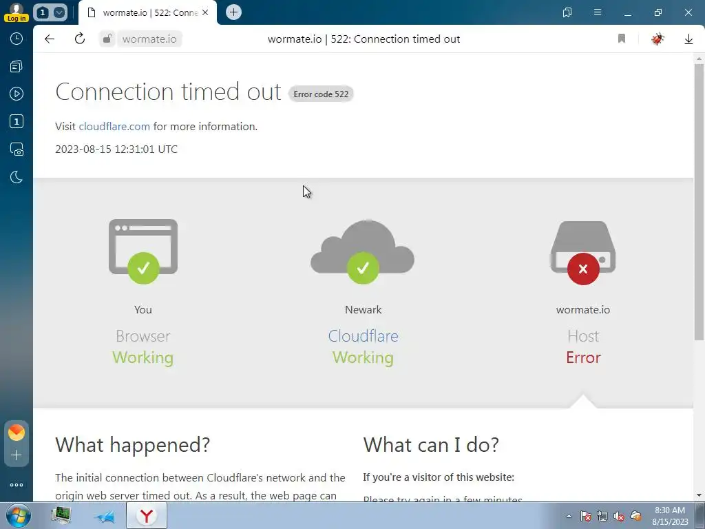Click the browser window status icon
This screenshot has width=705, height=529.
pos(143,251)
